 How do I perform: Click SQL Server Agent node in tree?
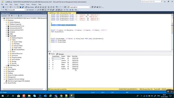(x=19, y=81)
